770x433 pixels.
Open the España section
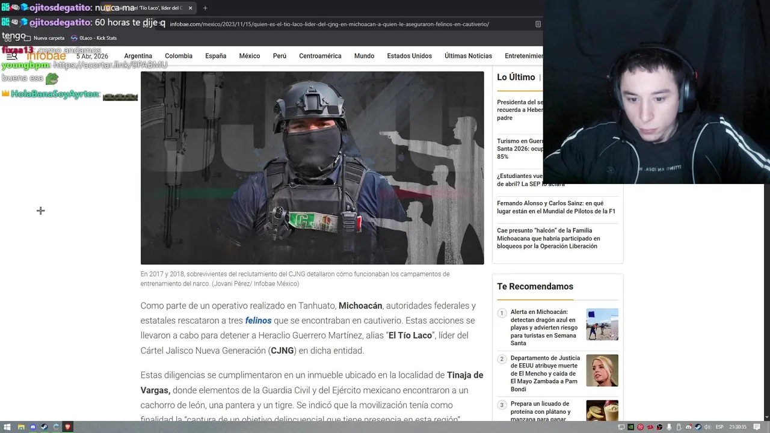(215, 56)
